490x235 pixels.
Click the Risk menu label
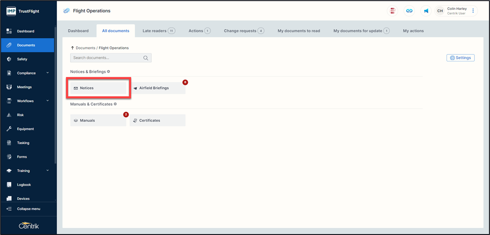click(x=20, y=115)
